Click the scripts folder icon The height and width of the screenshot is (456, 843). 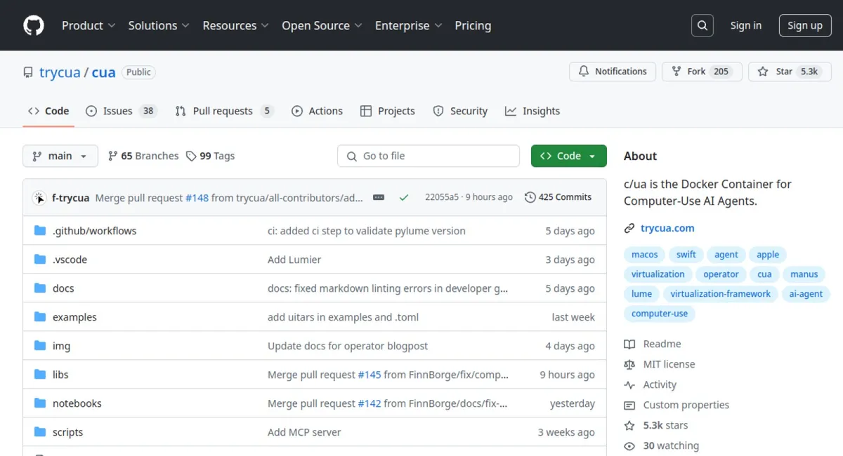pos(40,432)
